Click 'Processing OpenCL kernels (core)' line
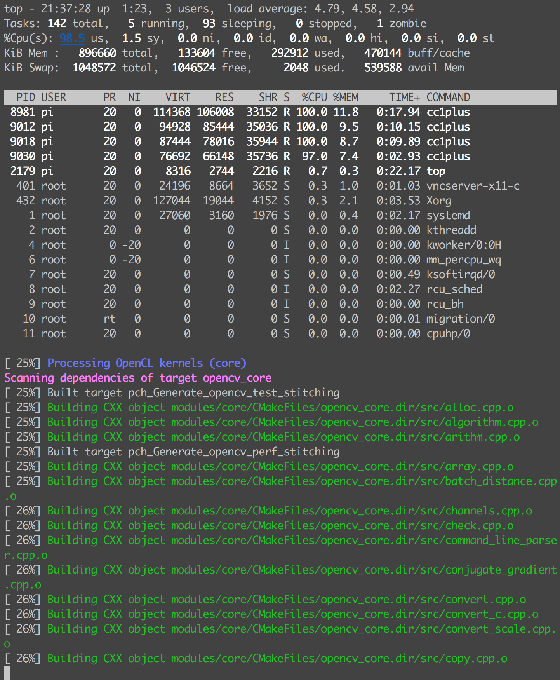560x680 pixels. tap(147, 363)
